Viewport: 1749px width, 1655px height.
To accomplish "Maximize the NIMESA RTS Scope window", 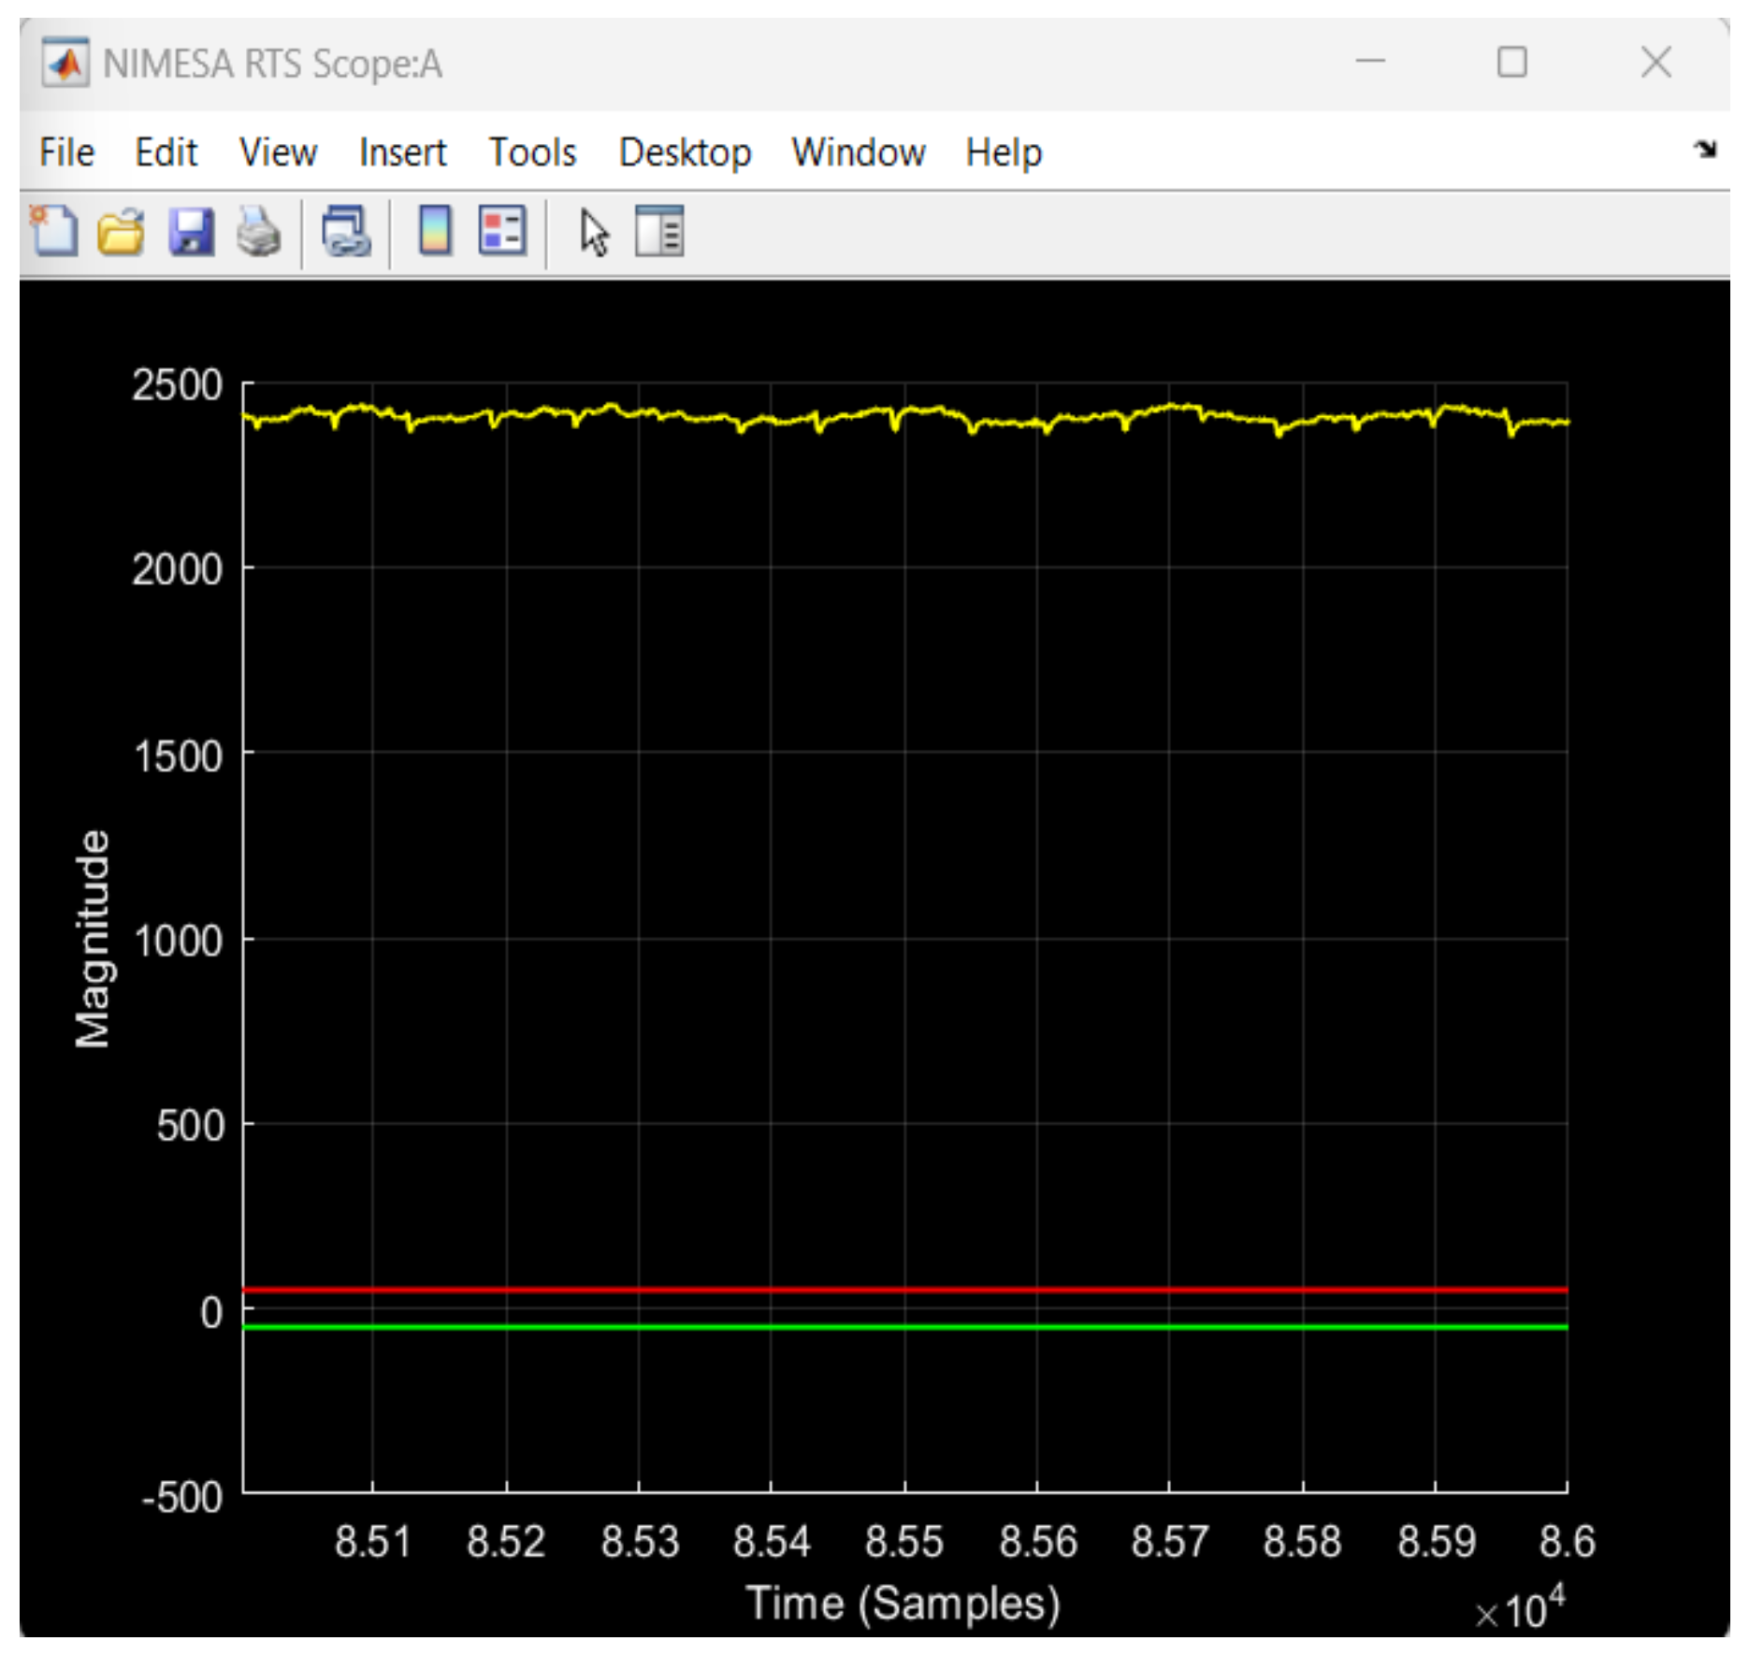I will pos(1511,62).
